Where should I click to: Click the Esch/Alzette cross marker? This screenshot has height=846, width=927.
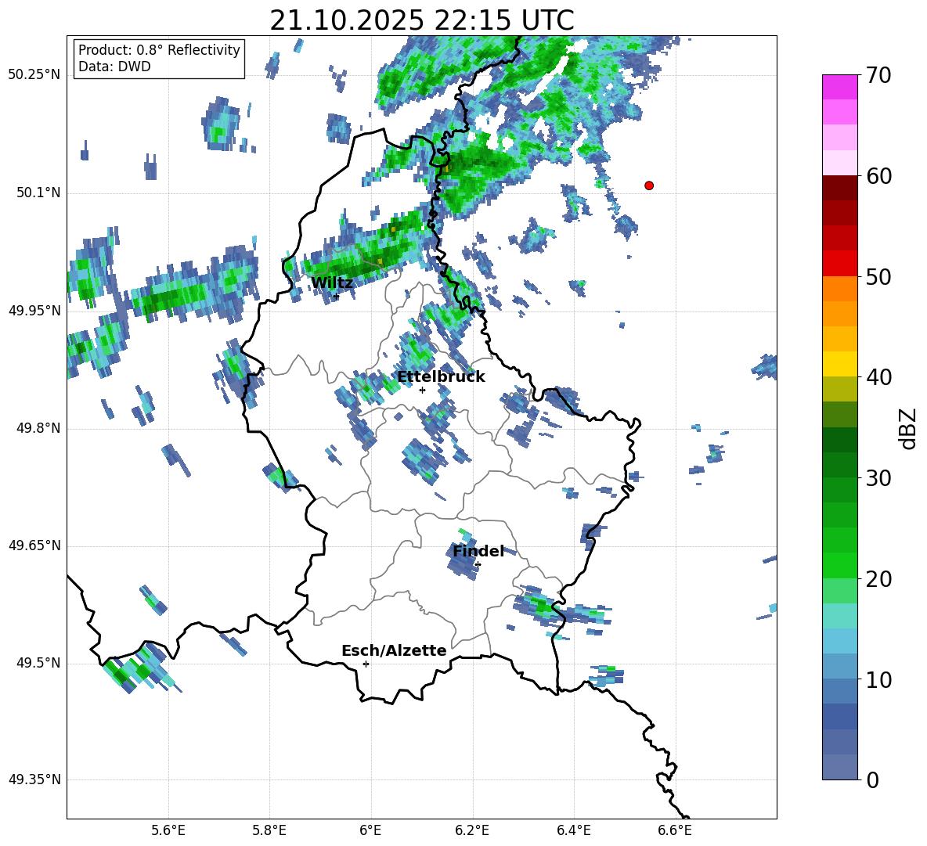click(366, 664)
